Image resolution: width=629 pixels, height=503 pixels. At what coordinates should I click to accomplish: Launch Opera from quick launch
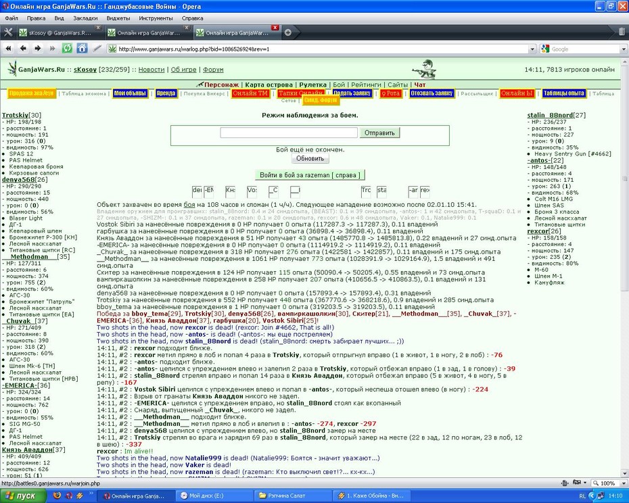tap(69, 496)
